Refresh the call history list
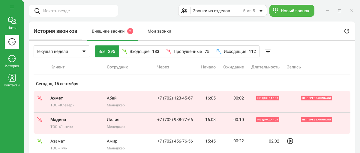This screenshot has height=153, width=360. tap(346, 31)
